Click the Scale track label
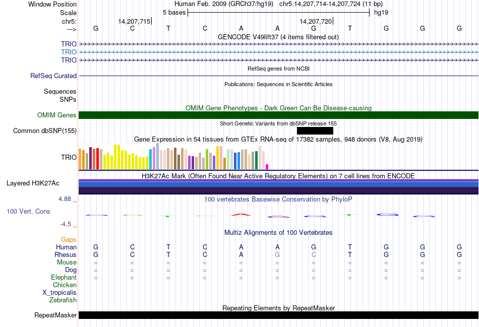 click(68, 13)
